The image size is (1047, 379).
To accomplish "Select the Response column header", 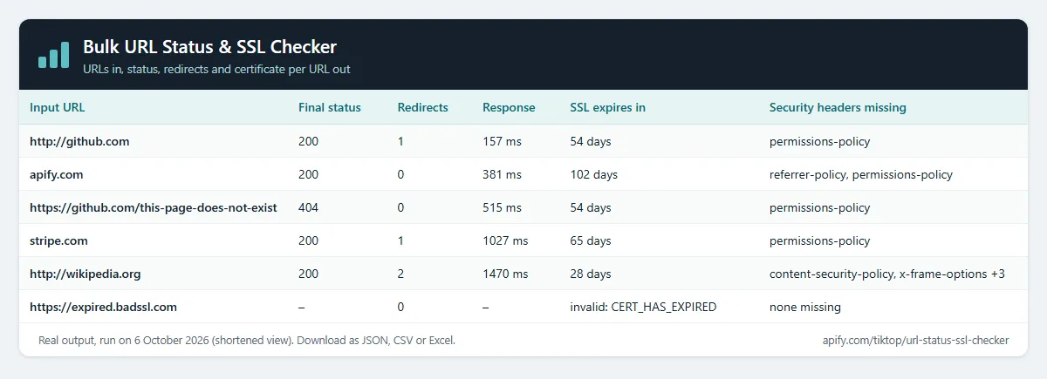I will coord(509,108).
